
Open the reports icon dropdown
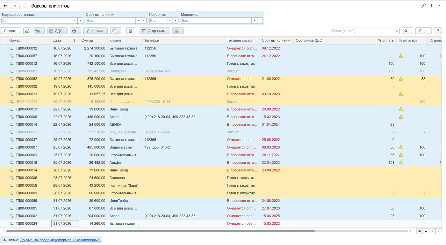click(115, 31)
